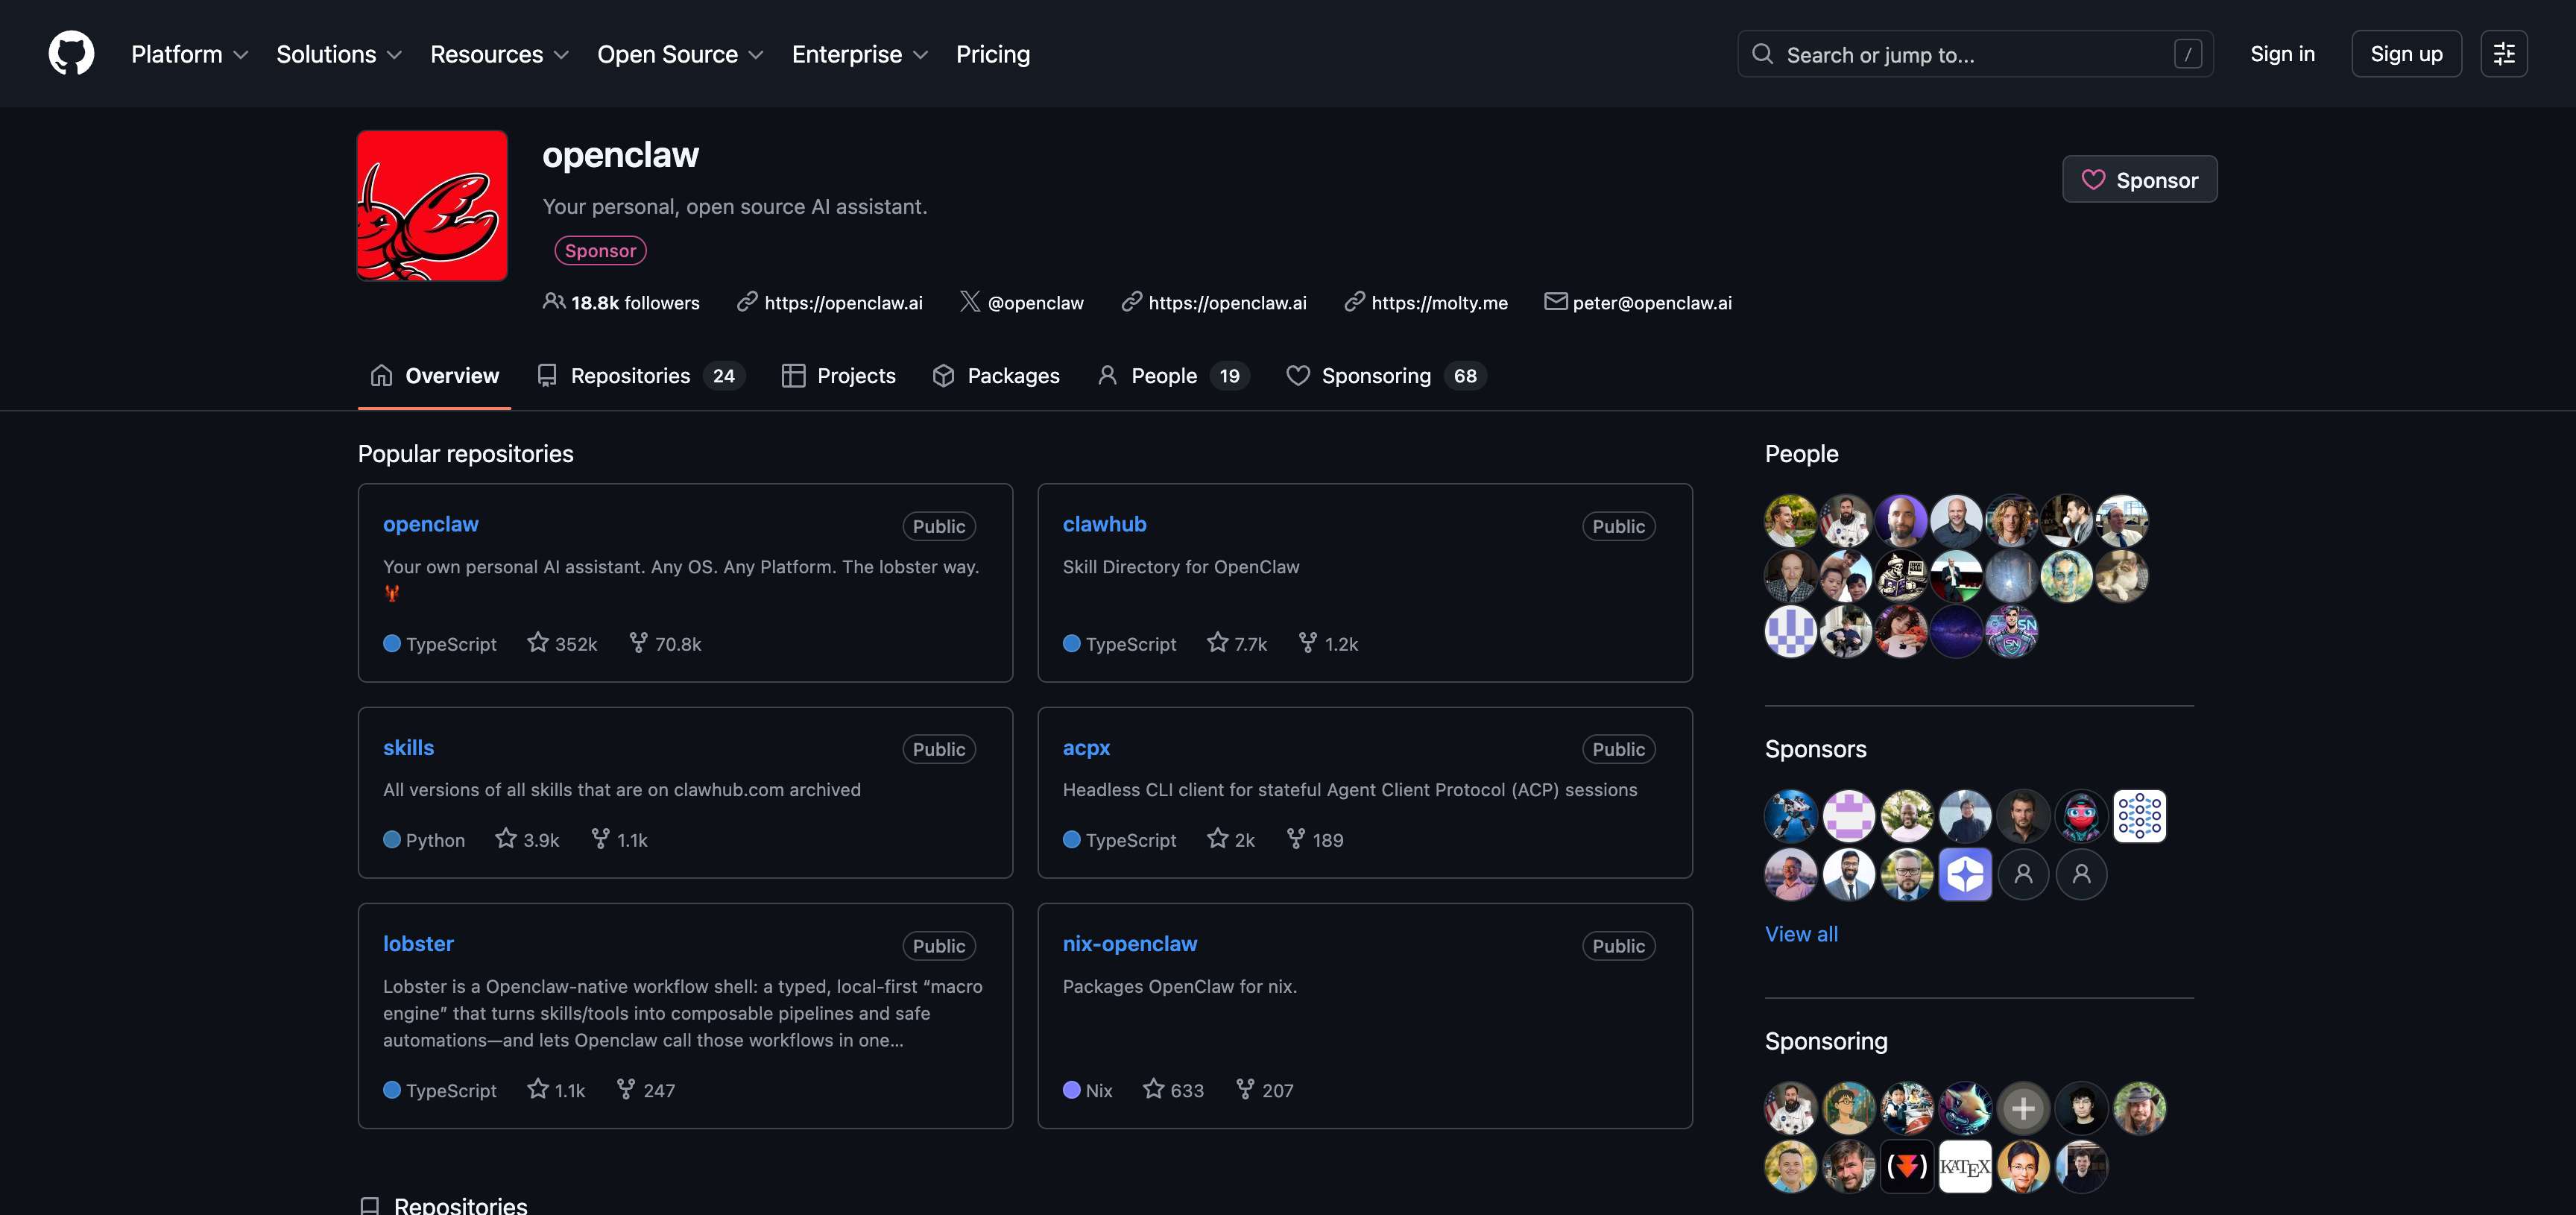
Task: Expand the Enterprise dropdown
Action: [858, 53]
